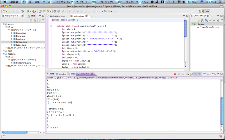Toggle Scroll Lock in console
The height and width of the screenshot is (140, 225).
(192, 74)
